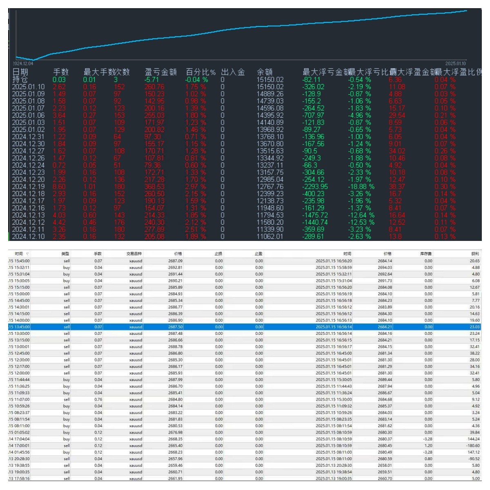This screenshot has height=490, width=490.
Task: Click the floating loss value -707.97
Action: coord(313,115)
